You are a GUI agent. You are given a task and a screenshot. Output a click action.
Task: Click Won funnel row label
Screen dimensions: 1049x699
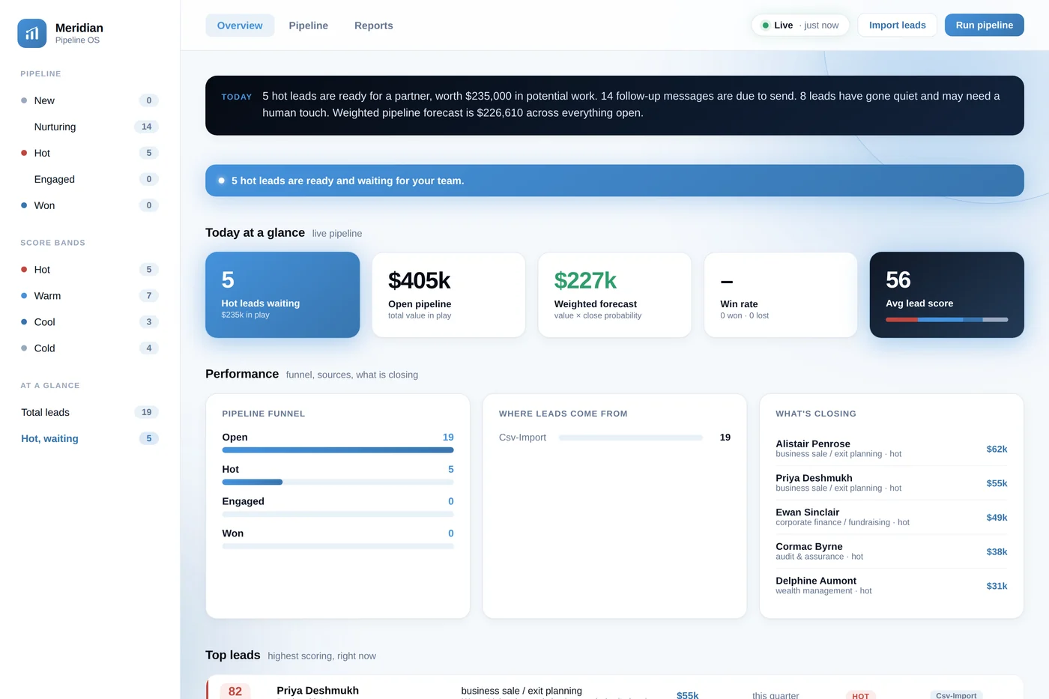(x=233, y=533)
